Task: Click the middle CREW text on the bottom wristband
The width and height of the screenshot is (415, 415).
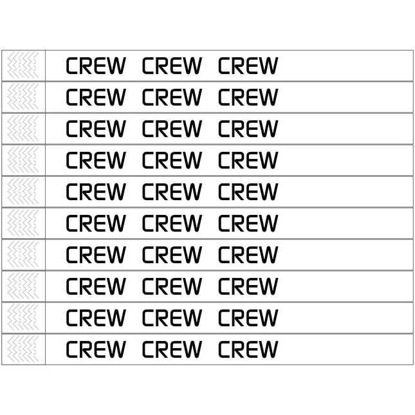Action: coord(172,349)
